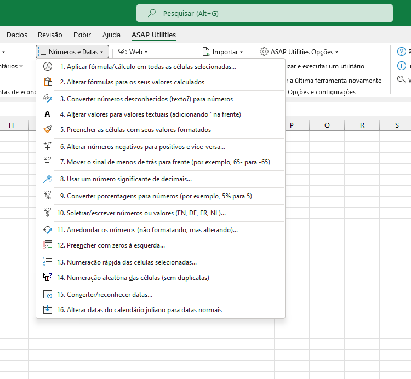
Task: Click the dollar icon for Soletrar/escrever números
Action: click(x=48, y=213)
